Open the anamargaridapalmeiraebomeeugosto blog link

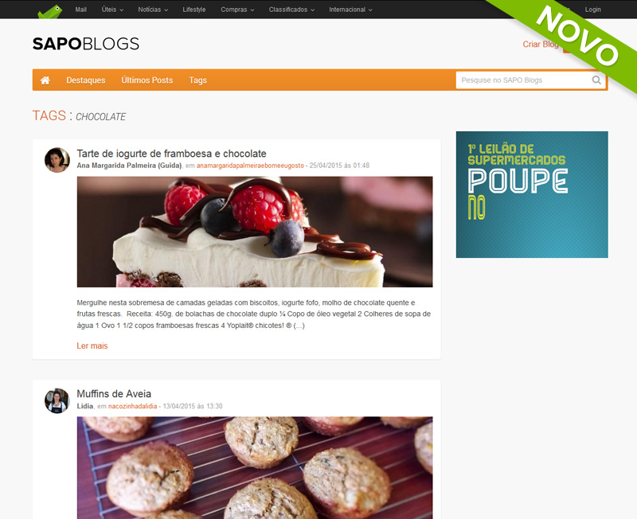[250, 166]
